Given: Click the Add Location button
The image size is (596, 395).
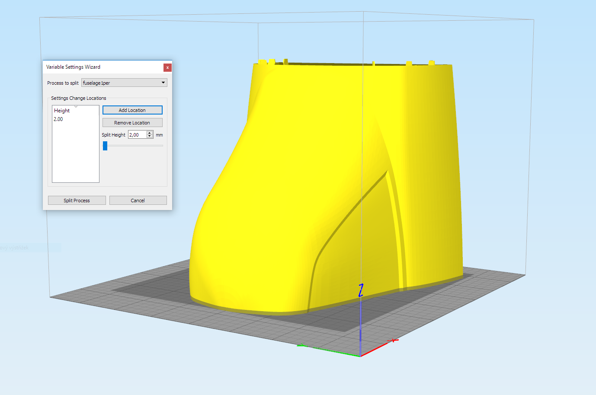Looking at the screenshot, I should coord(132,110).
